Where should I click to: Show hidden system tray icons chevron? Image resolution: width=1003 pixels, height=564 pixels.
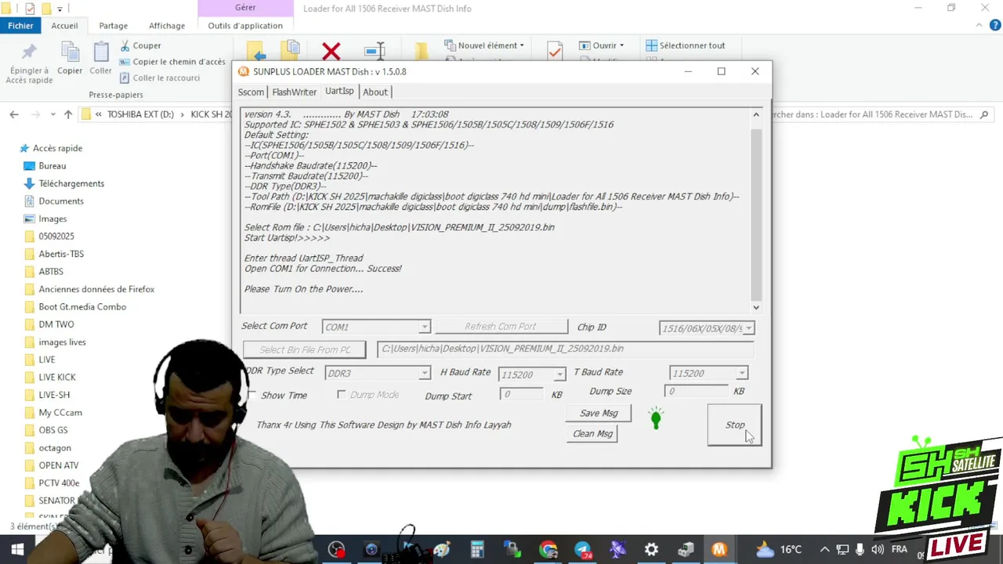pos(824,550)
